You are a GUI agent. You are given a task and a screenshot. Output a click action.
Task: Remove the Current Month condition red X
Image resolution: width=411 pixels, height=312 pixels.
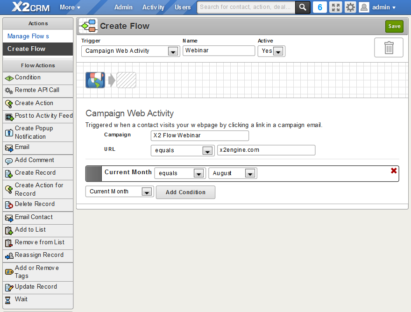point(393,170)
